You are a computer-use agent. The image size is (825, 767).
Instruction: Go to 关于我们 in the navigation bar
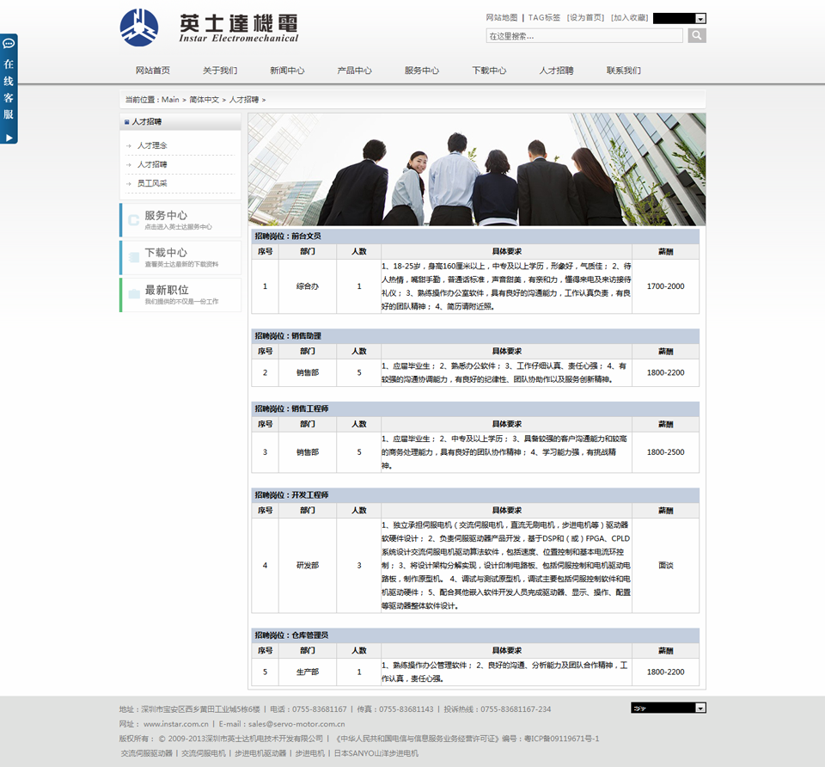tap(220, 71)
